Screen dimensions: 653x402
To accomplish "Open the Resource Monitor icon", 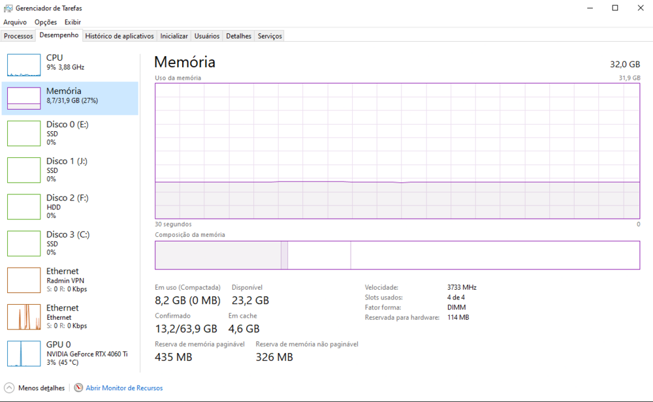I will coord(78,388).
